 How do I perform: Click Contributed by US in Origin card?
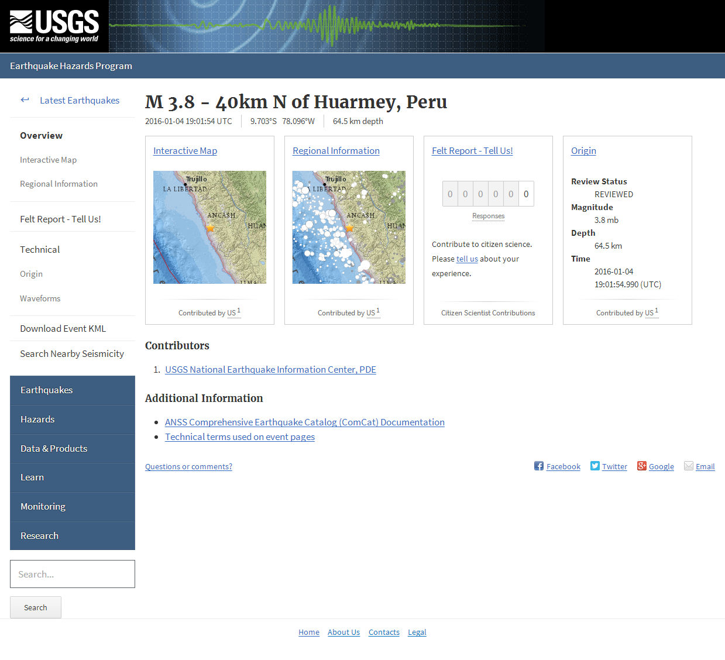[x=627, y=312]
